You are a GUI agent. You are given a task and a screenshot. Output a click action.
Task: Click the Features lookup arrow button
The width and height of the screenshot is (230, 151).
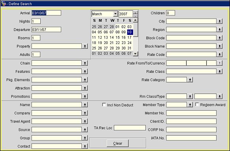click(x=85, y=71)
